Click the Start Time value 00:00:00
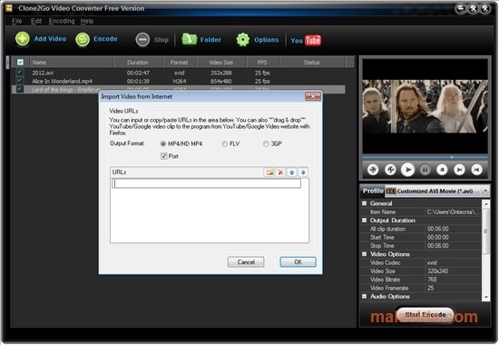 pyautogui.click(x=438, y=237)
